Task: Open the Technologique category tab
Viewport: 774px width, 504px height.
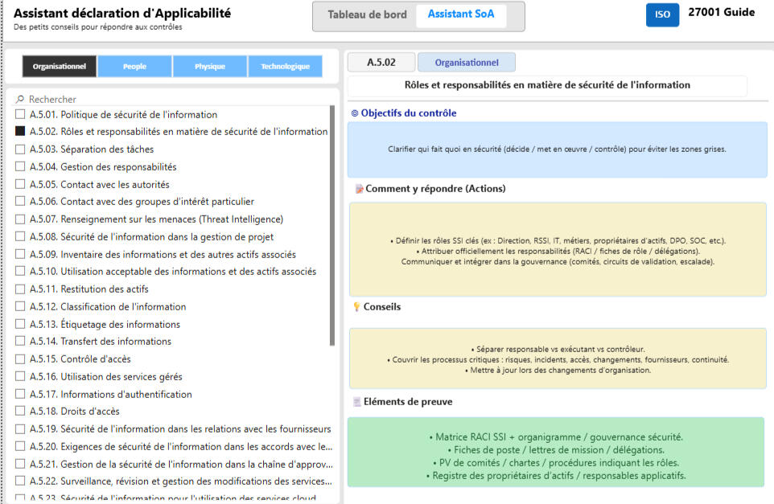Action: point(286,66)
